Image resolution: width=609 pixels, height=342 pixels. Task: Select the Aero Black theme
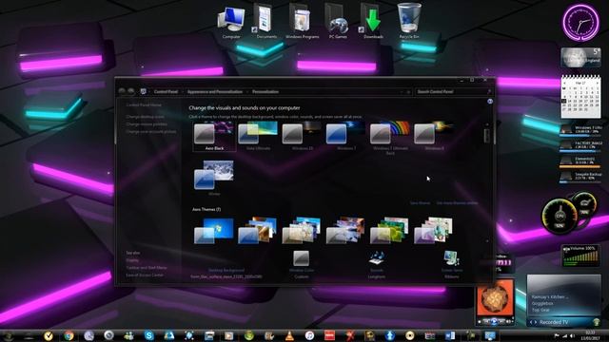[x=214, y=136]
